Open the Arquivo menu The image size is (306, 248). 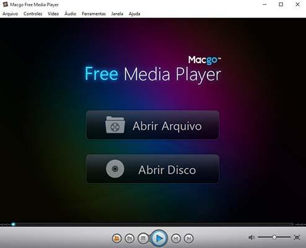(10, 14)
